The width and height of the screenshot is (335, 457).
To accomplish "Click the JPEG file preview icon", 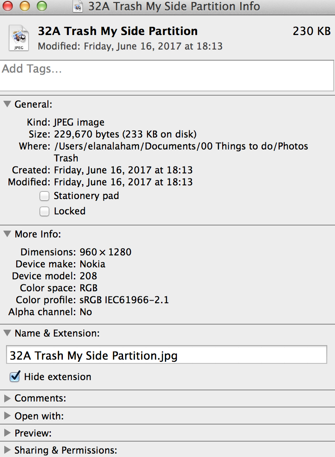I will coord(19,38).
